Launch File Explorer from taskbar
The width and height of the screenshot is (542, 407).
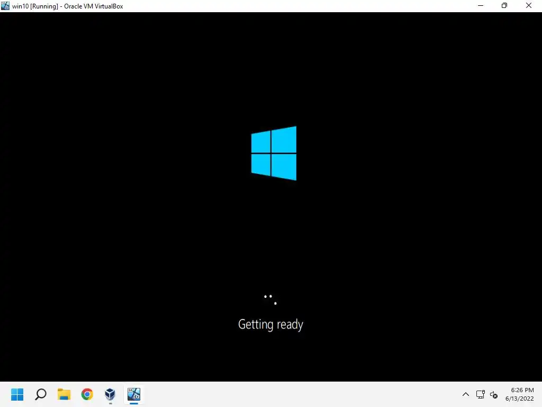(x=64, y=394)
